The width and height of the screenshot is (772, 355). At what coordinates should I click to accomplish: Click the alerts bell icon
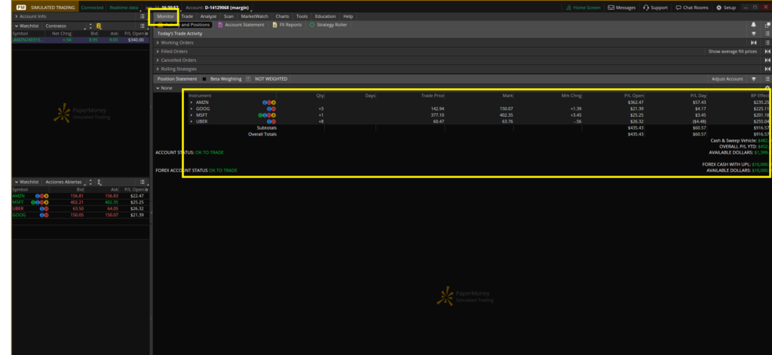point(753,25)
